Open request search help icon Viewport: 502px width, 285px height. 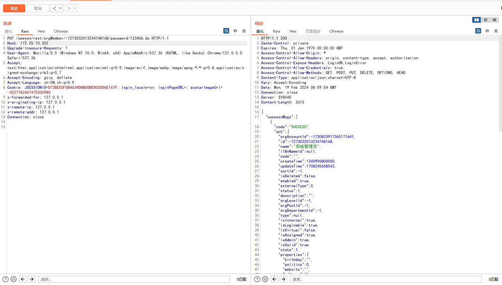(6, 279)
